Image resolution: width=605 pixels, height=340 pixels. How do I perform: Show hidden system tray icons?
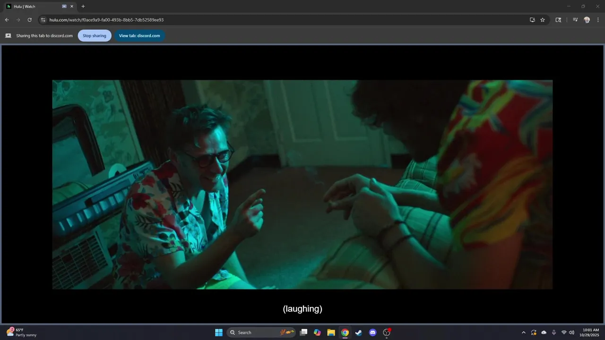tap(523, 332)
